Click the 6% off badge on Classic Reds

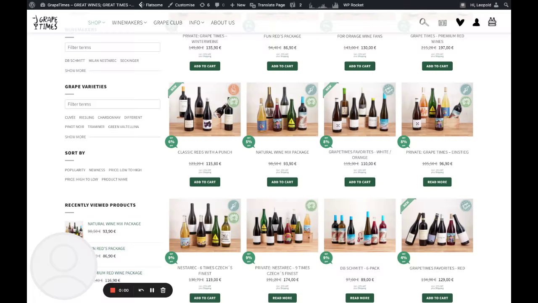tap(171, 142)
